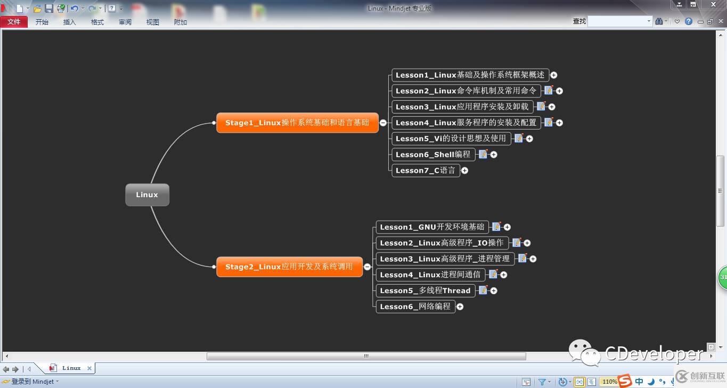The width and height of the screenshot is (727, 388).
Task: Switch to the 开始 ribbon tab
Action: pyautogui.click(x=42, y=22)
